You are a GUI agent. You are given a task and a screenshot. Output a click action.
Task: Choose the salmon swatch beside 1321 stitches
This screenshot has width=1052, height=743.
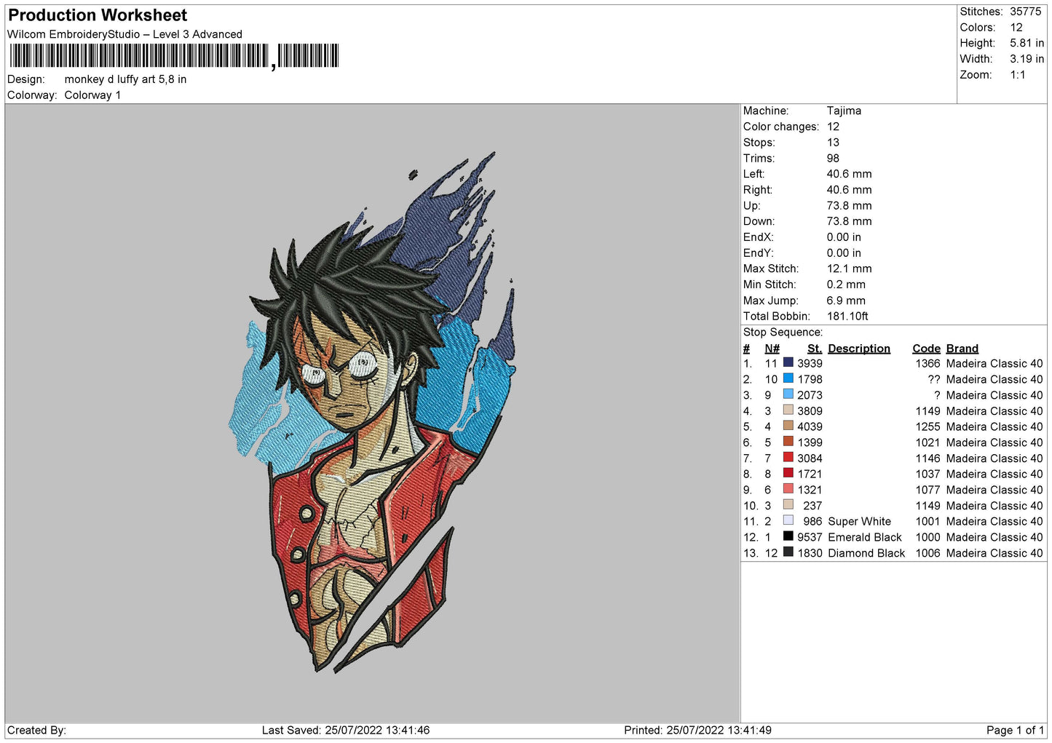point(788,489)
